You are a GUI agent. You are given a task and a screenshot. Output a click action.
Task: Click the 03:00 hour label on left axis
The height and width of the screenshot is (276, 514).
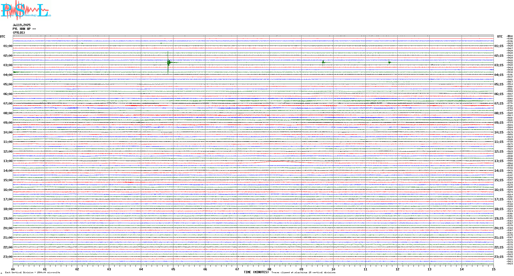point(8,65)
